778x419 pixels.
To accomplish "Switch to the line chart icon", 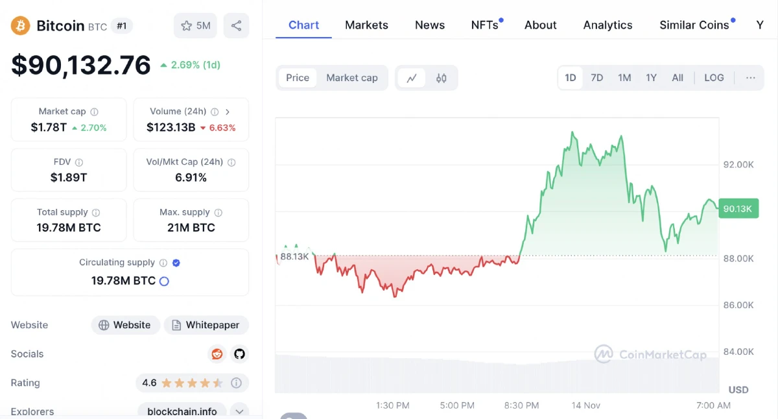I will pos(412,78).
